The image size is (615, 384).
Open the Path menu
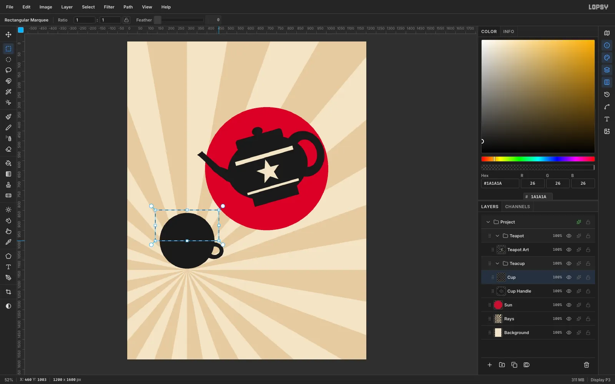pos(128,7)
